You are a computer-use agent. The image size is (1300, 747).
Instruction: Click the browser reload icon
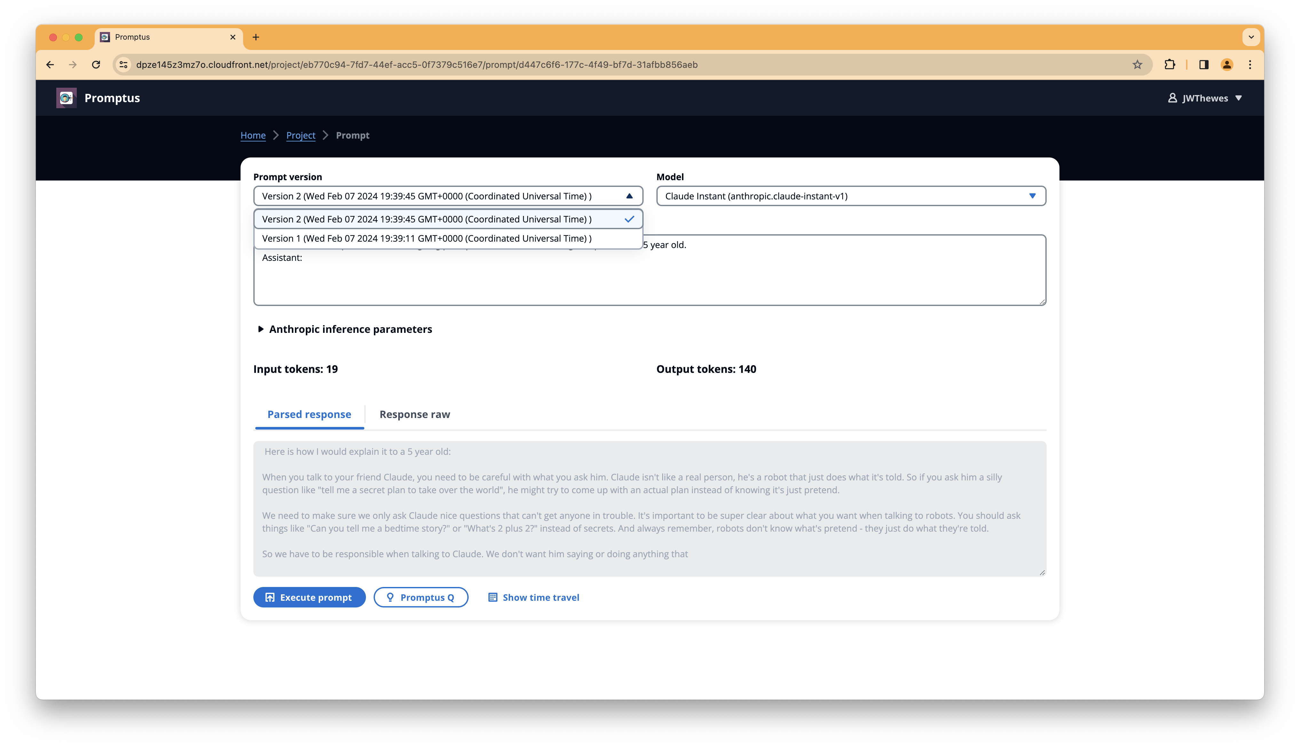[96, 65]
